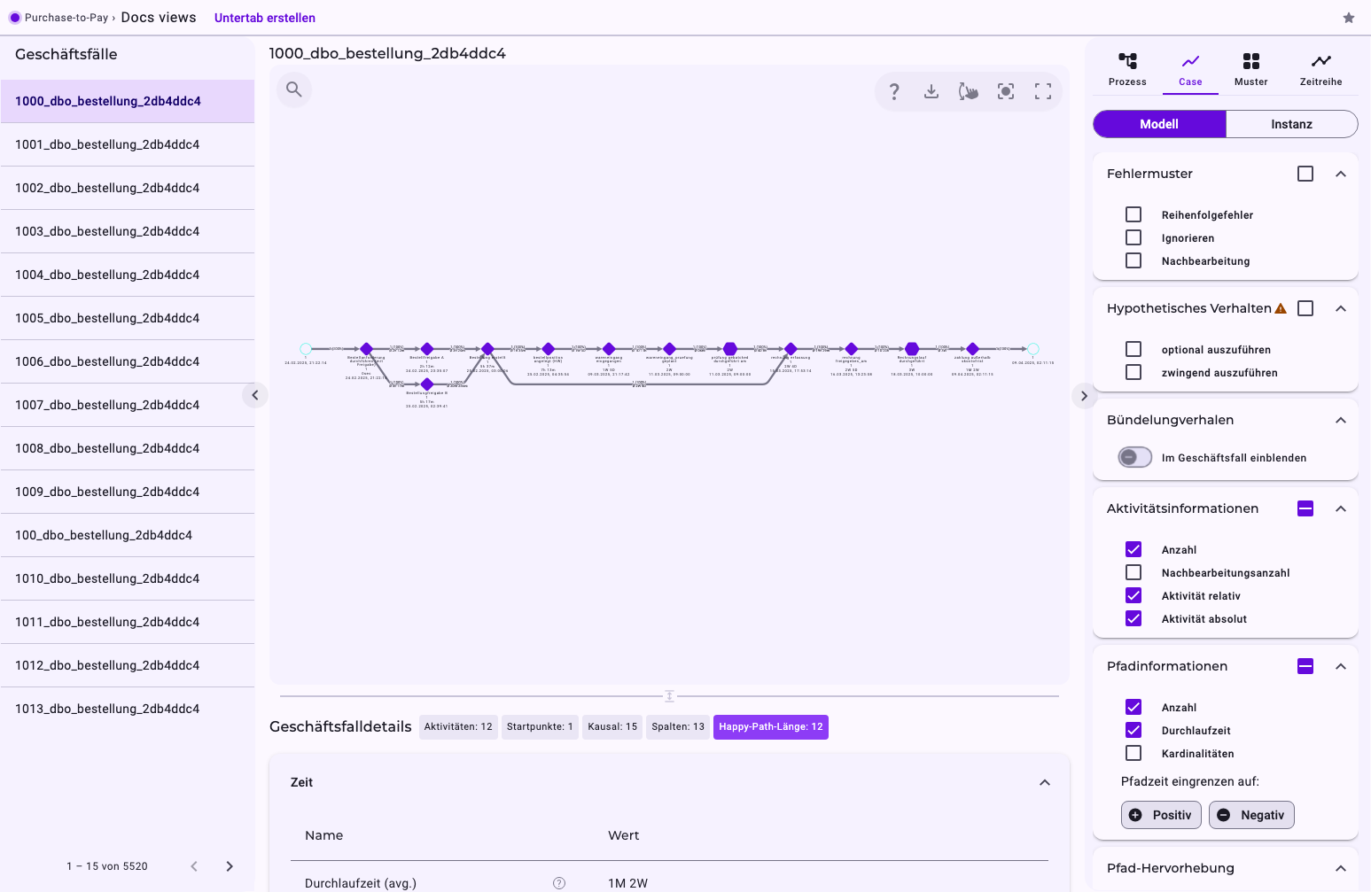Enter fullscreen mode for the diagram
Image resolution: width=1371 pixels, height=892 pixels.
pyautogui.click(x=1043, y=91)
